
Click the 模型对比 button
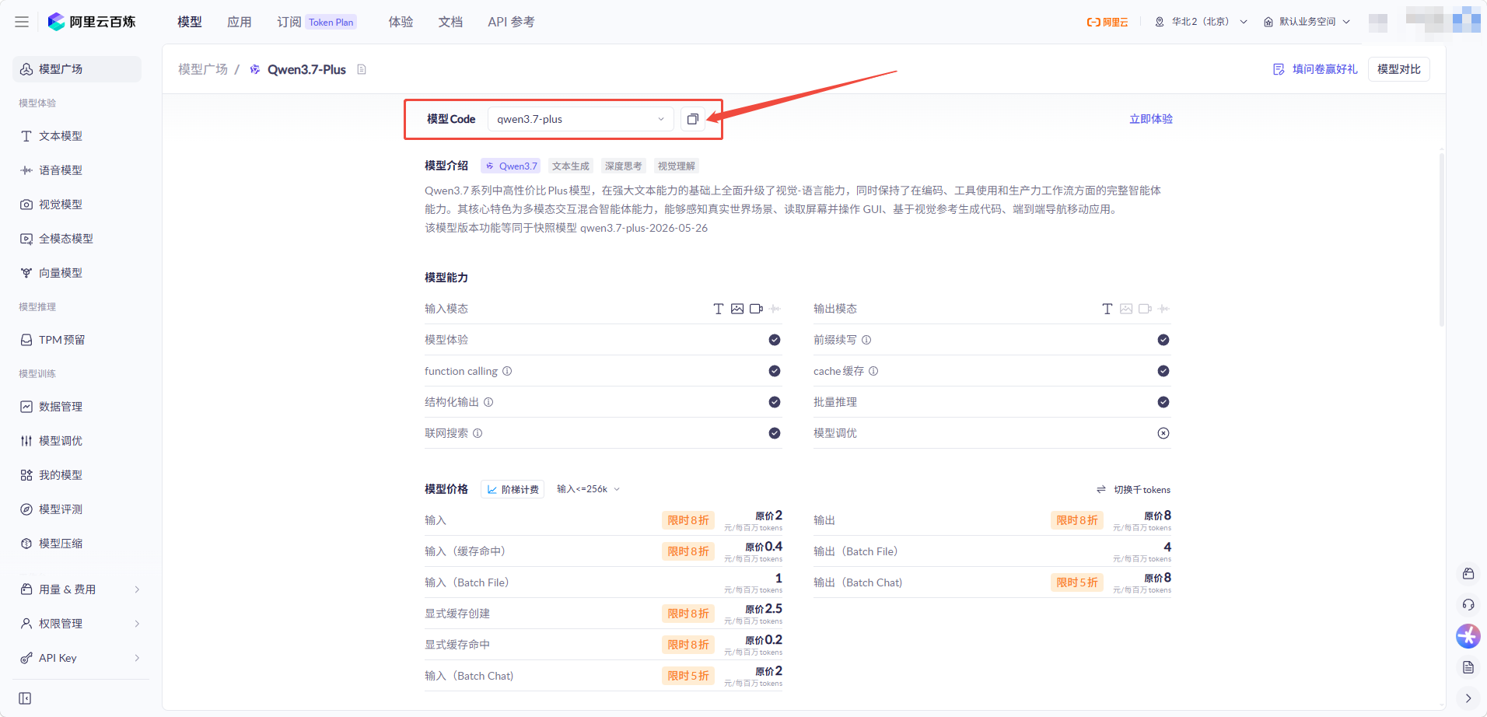(x=1399, y=69)
